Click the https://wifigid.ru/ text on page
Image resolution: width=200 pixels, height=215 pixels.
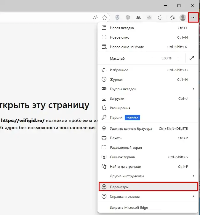pos(23,121)
